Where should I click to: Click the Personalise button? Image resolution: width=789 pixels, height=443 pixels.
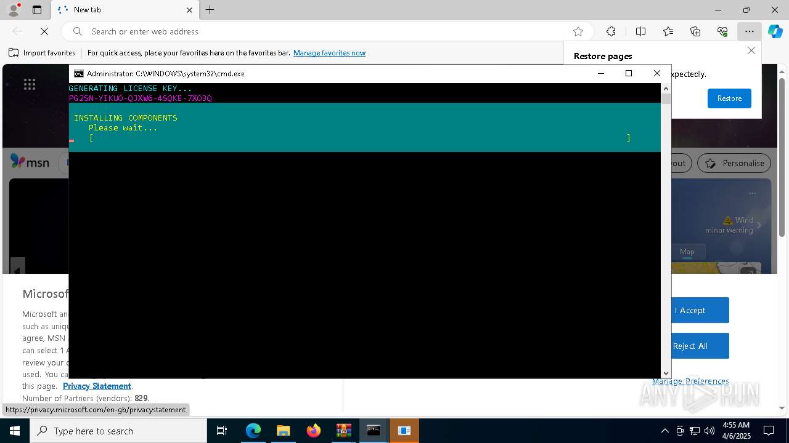734,163
